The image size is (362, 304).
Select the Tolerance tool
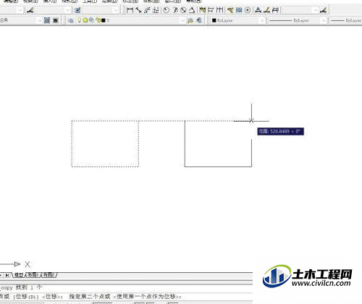click(239, 10)
